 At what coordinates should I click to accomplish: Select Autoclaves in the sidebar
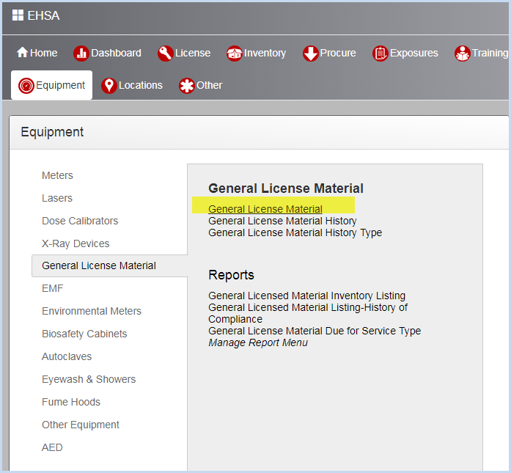[67, 356]
